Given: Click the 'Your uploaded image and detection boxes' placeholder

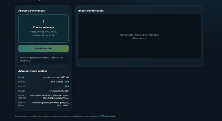Looking at the screenshot, I should click(139, 36).
